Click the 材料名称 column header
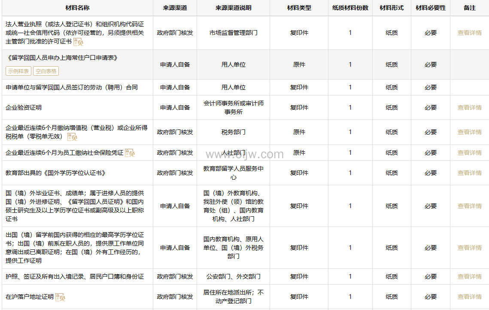Screen dimensions: 489x310 click(77, 8)
